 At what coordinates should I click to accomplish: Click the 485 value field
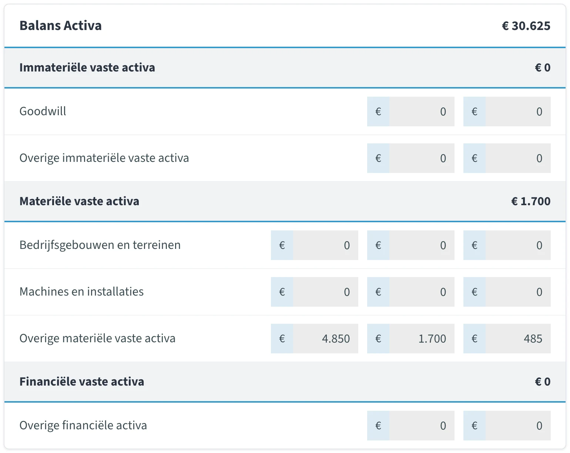[x=518, y=339]
